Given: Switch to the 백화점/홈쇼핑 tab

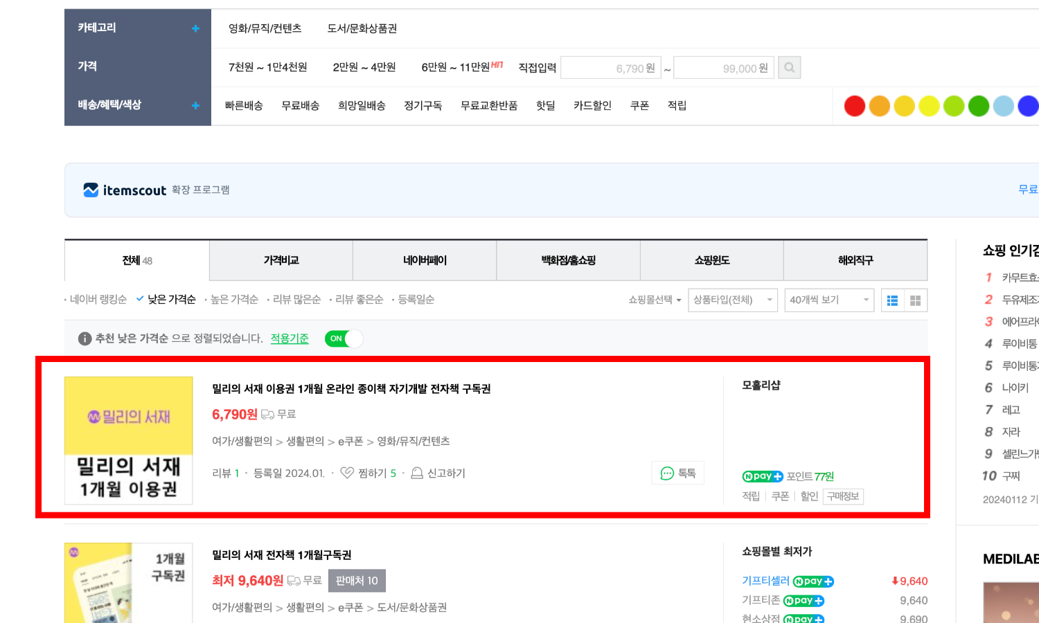Looking at the screenshot, I should tap(568, 260).
